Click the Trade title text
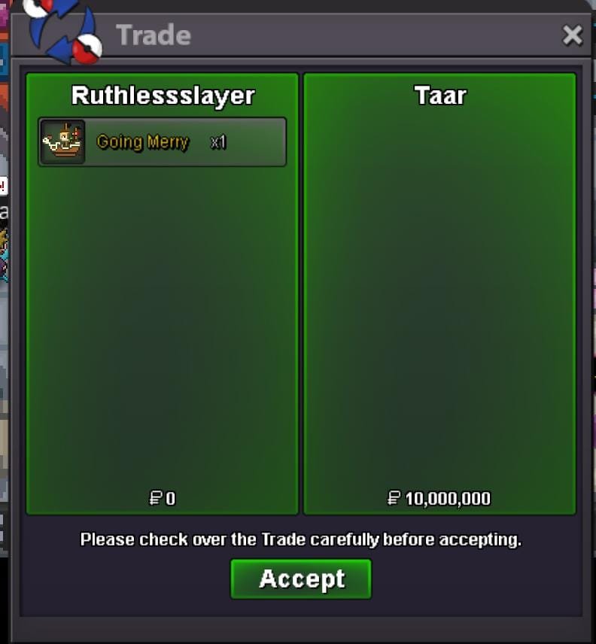This screenshot has width=596, height=644. click(x=154, y=35)
